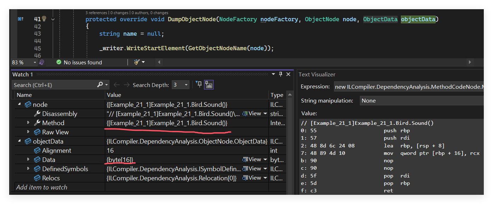The width and height of the screenshot is (493, 204).
Task: Expand the Method item
Action: tap(28, 123)
